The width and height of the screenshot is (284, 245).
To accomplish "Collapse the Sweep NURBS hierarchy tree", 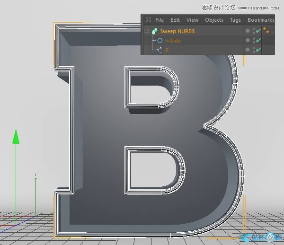I will coord(147,31).
